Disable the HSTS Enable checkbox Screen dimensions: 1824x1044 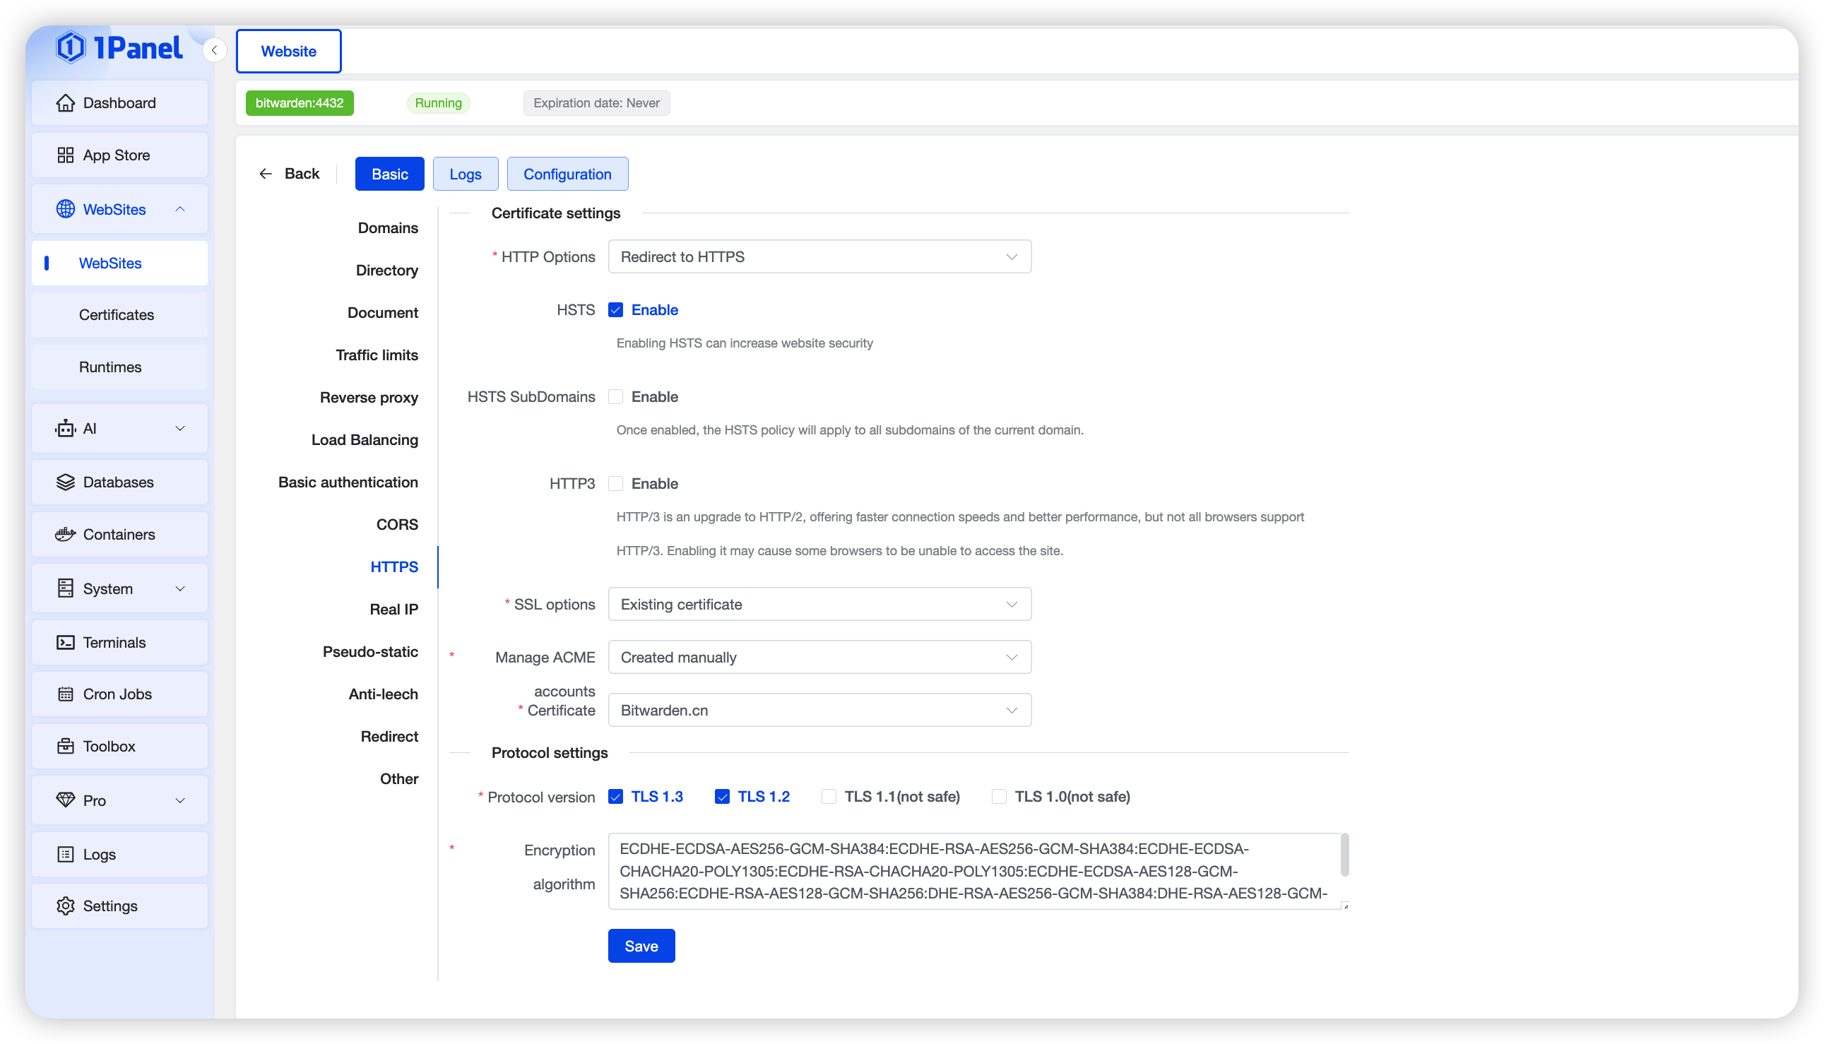click(615, 310)
